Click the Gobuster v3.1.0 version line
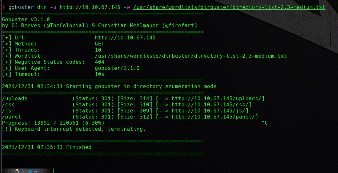 point(26,20)
